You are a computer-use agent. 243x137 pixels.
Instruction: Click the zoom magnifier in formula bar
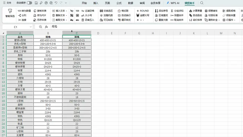pyautogui.click(x=41, y=27)
